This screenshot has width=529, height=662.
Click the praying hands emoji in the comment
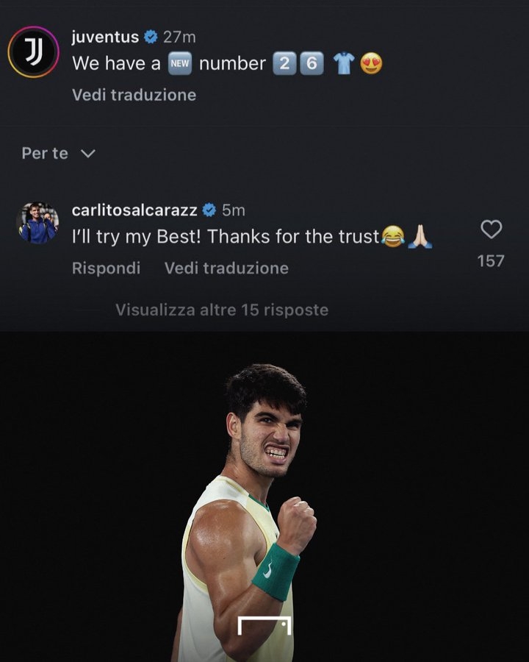coord(420,236)
